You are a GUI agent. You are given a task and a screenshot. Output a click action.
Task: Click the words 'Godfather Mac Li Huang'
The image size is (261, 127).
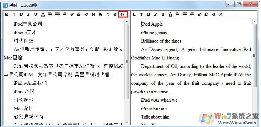155,58
